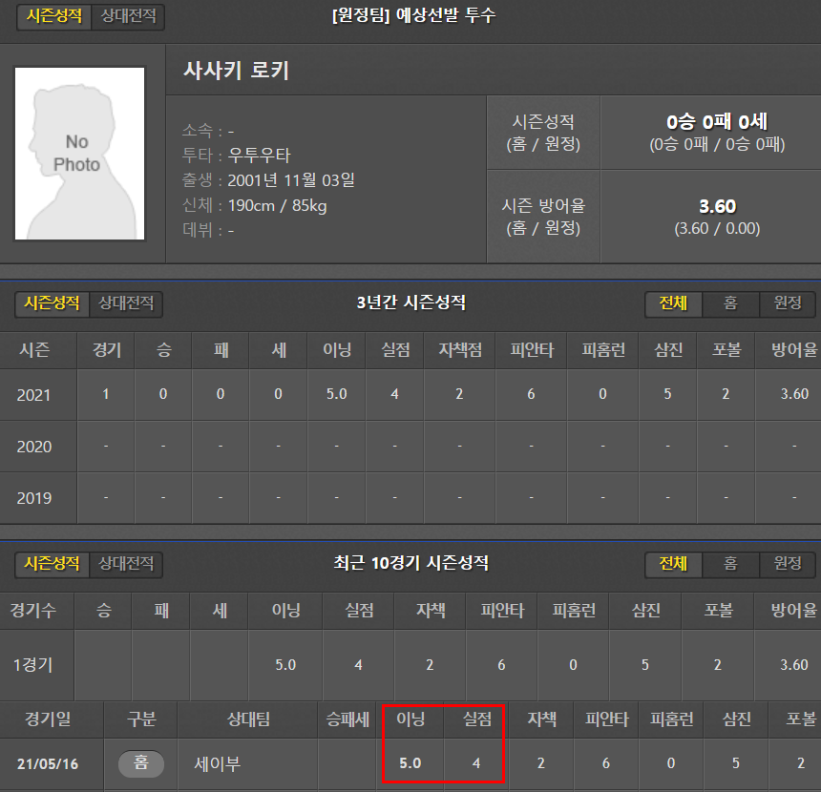Filter 3년간 시즌성적 by 원정
Viewport: 821px width, 792px height.
click(x=787, y=303)
